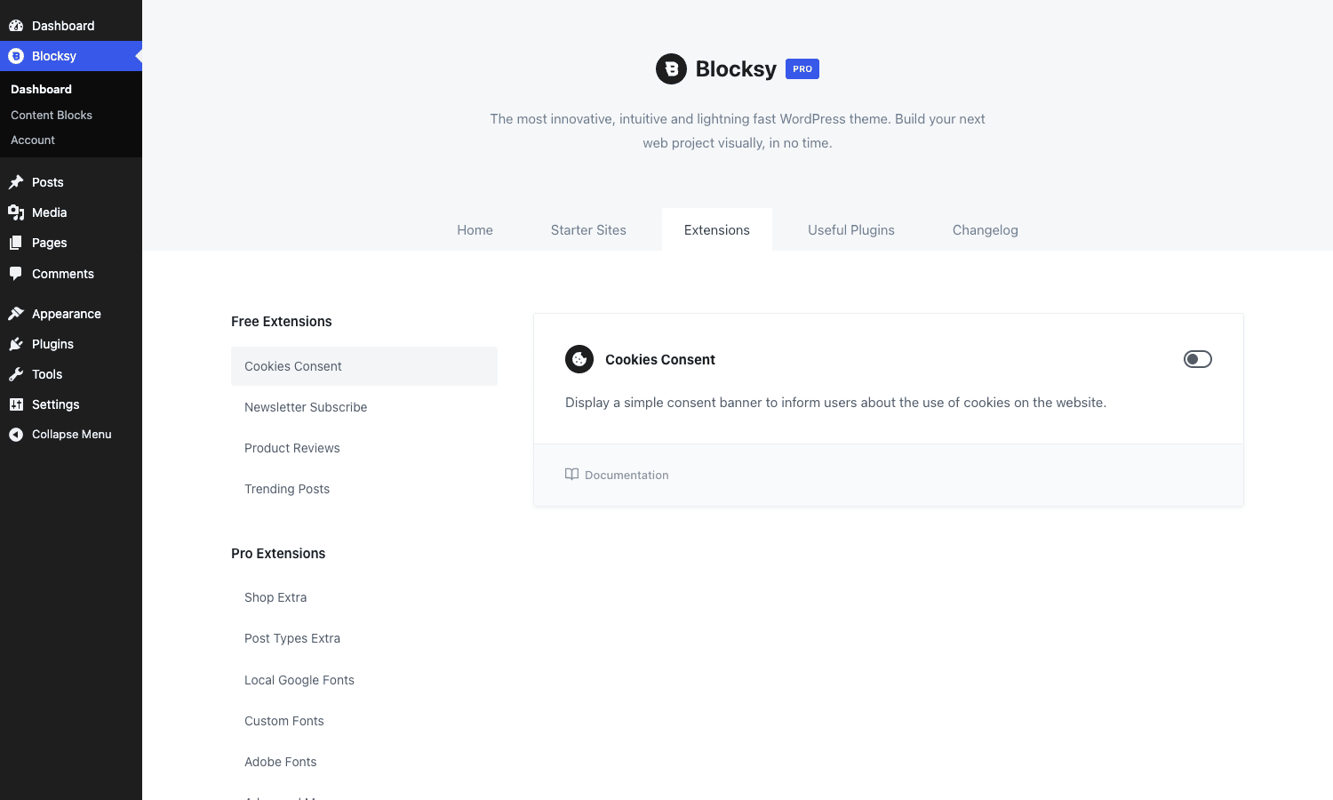Image resolution: width=1333 pixels, height=800 pixels.
Task: View the Changelog tab
Action: point(986,230)
